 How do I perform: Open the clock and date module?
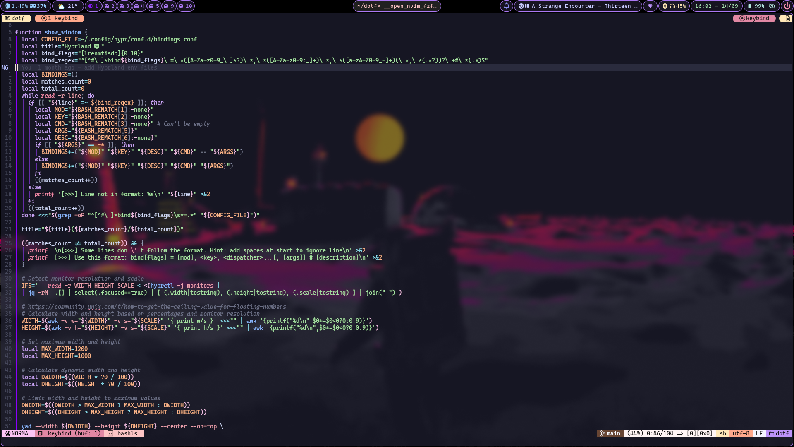pyautogui.click(x=716, y=6)
